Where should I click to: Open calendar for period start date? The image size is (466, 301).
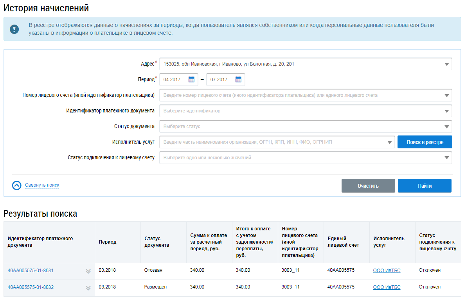coord(191,80)
